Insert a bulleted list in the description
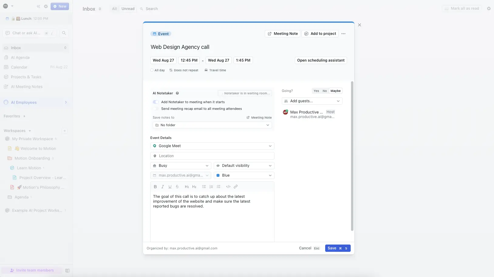This screenshot has height=277, width=494. click(204, 187)
